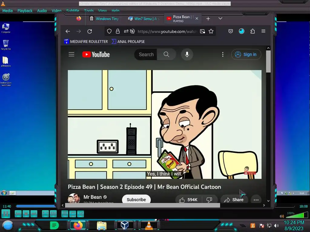Open the MEDIAFIRE ROULETTER bookmark

coord(86,41)
